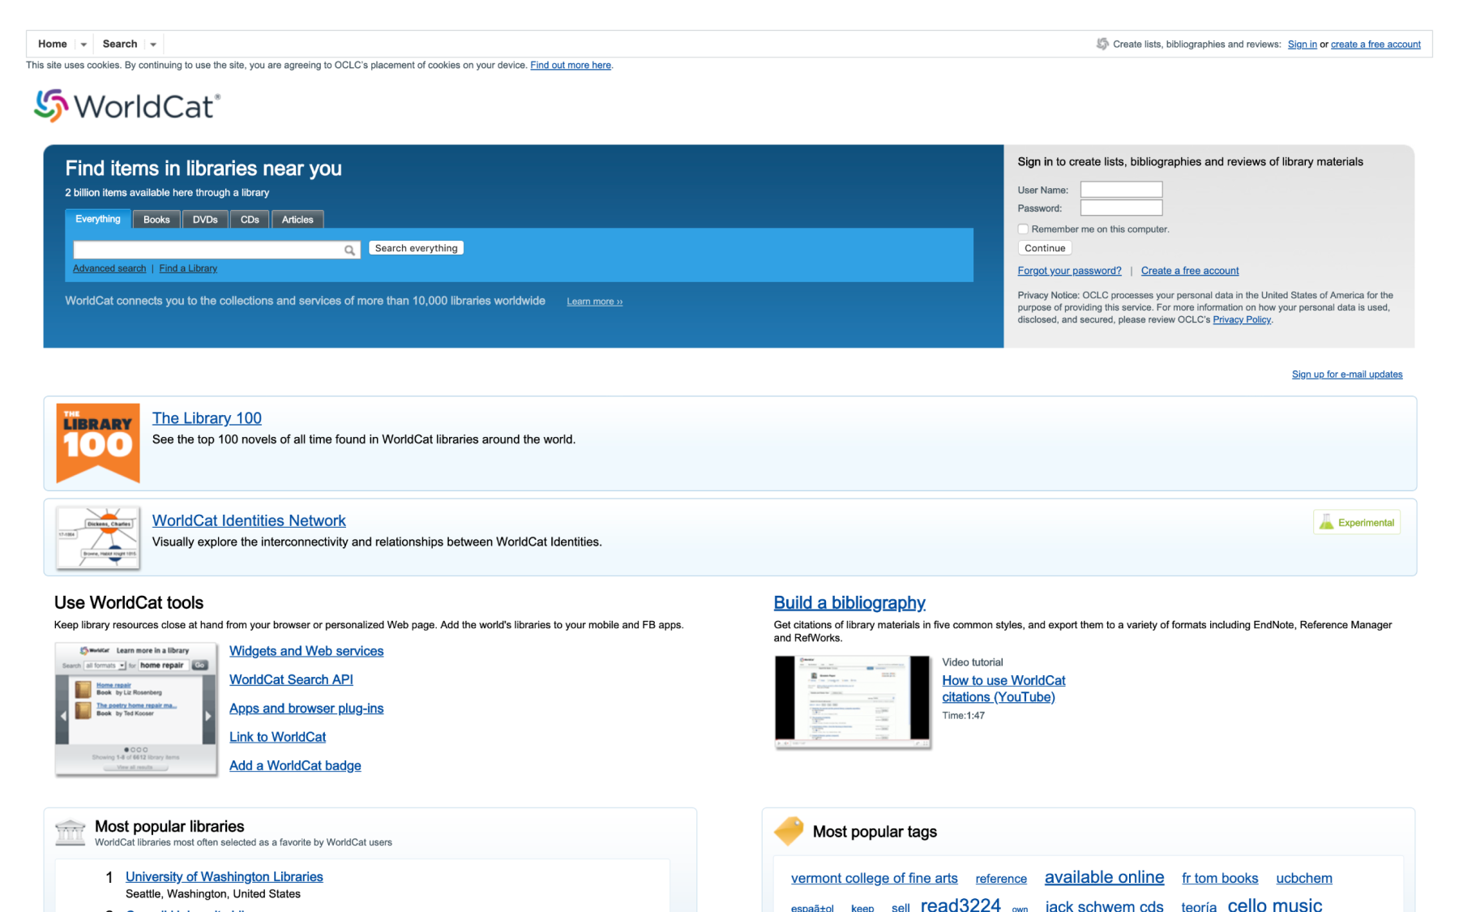Click next arrow on widget preview carousel
Screen dimensions: 1459x912
208,716
